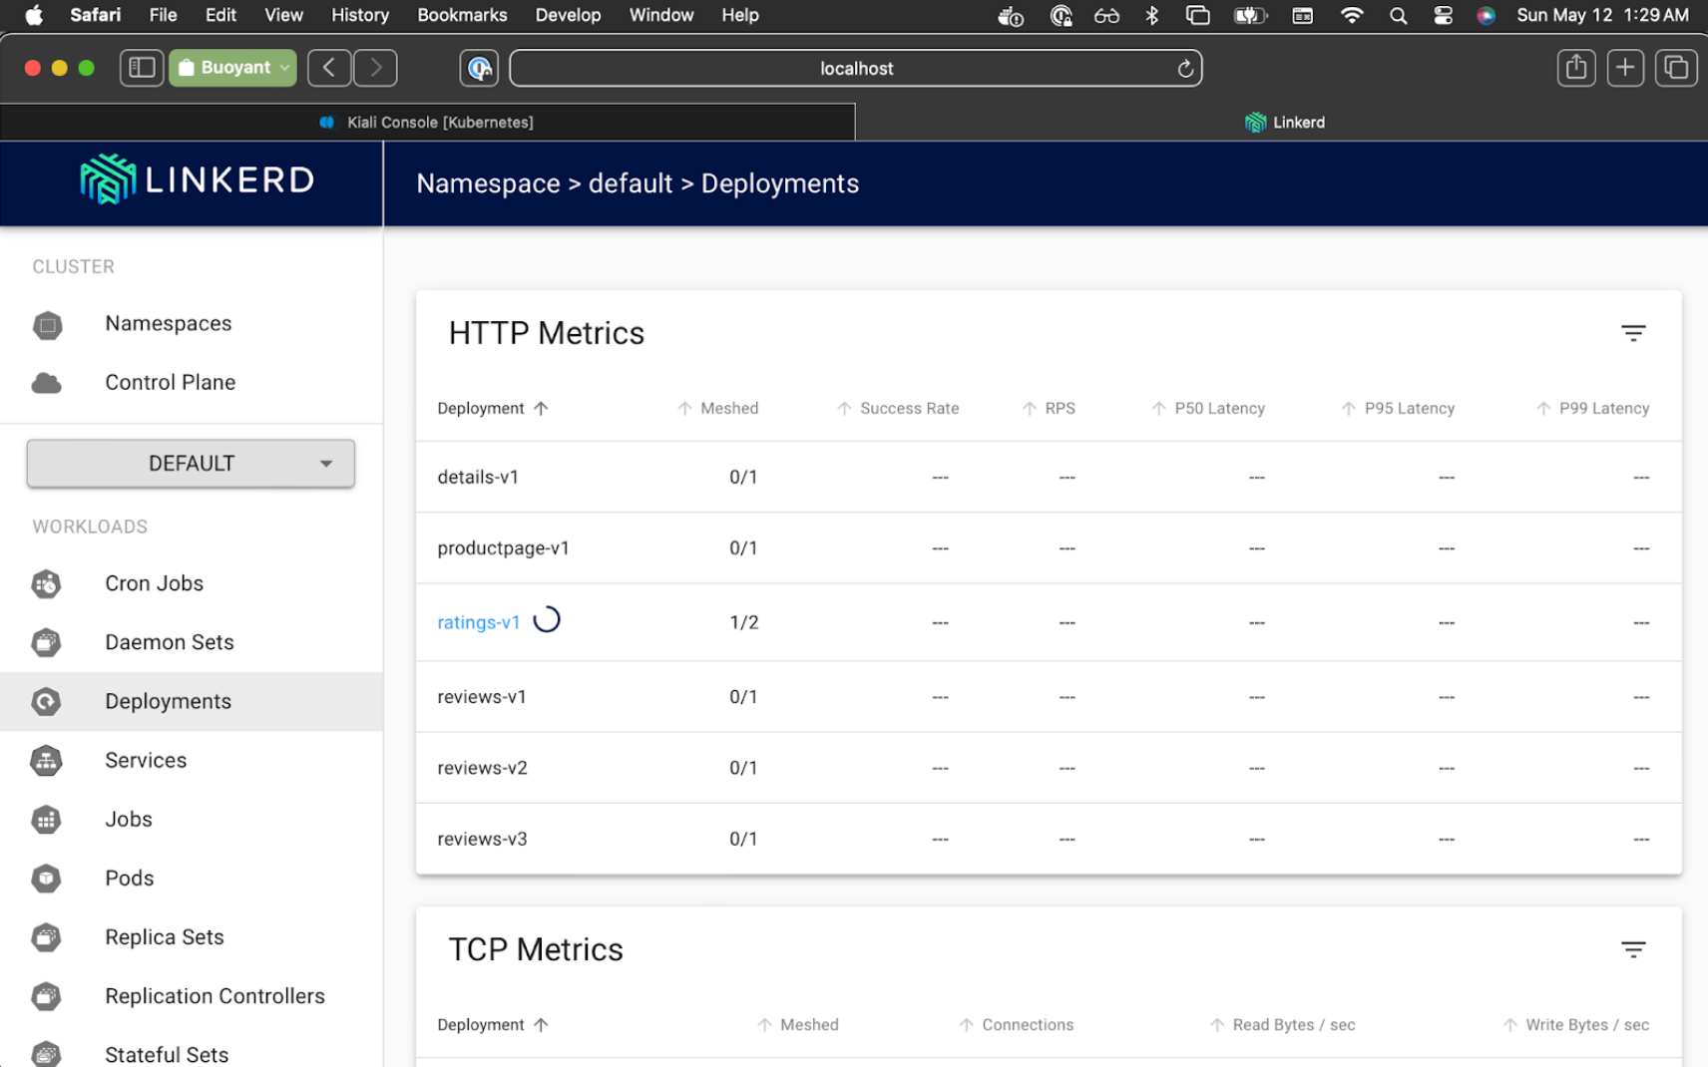Open the Bookmarks menu

pos(462,15)
